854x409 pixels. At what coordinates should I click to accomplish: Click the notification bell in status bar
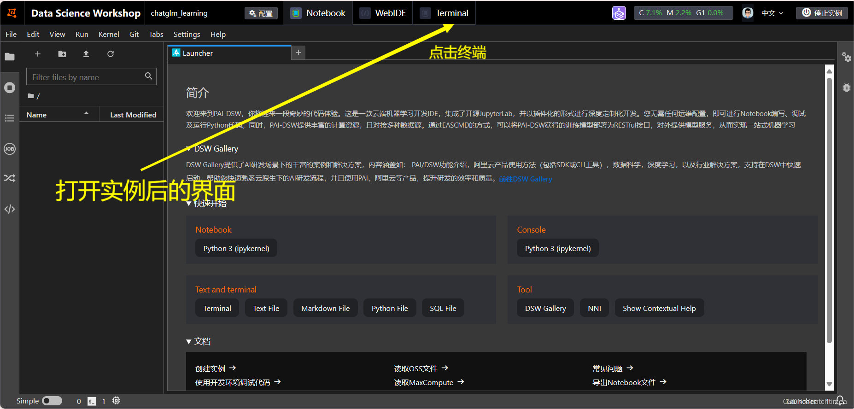coord(841,401)
